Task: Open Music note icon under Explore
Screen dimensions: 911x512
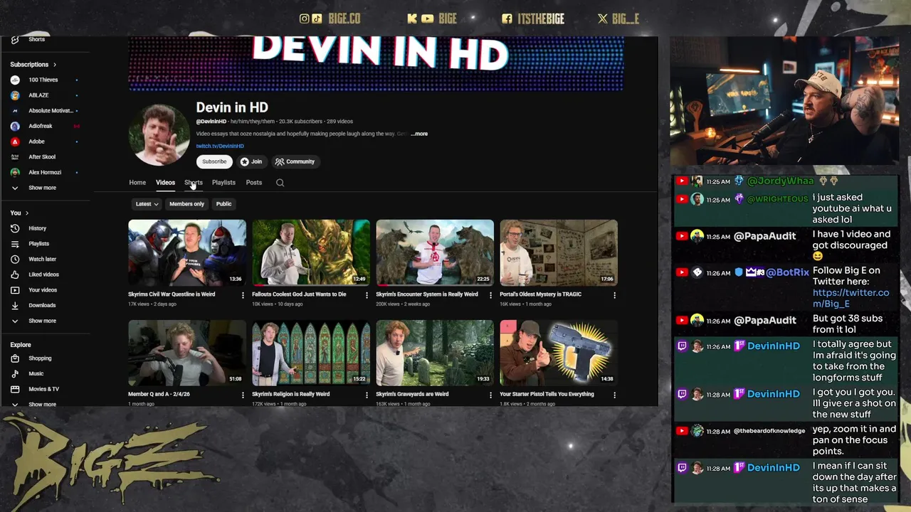Action: point(15,373)
